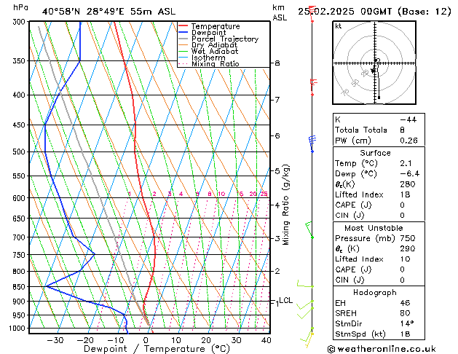Click the Most Unstable section header
The width and height of the screenshot is (458, 354).
(376, 228)
